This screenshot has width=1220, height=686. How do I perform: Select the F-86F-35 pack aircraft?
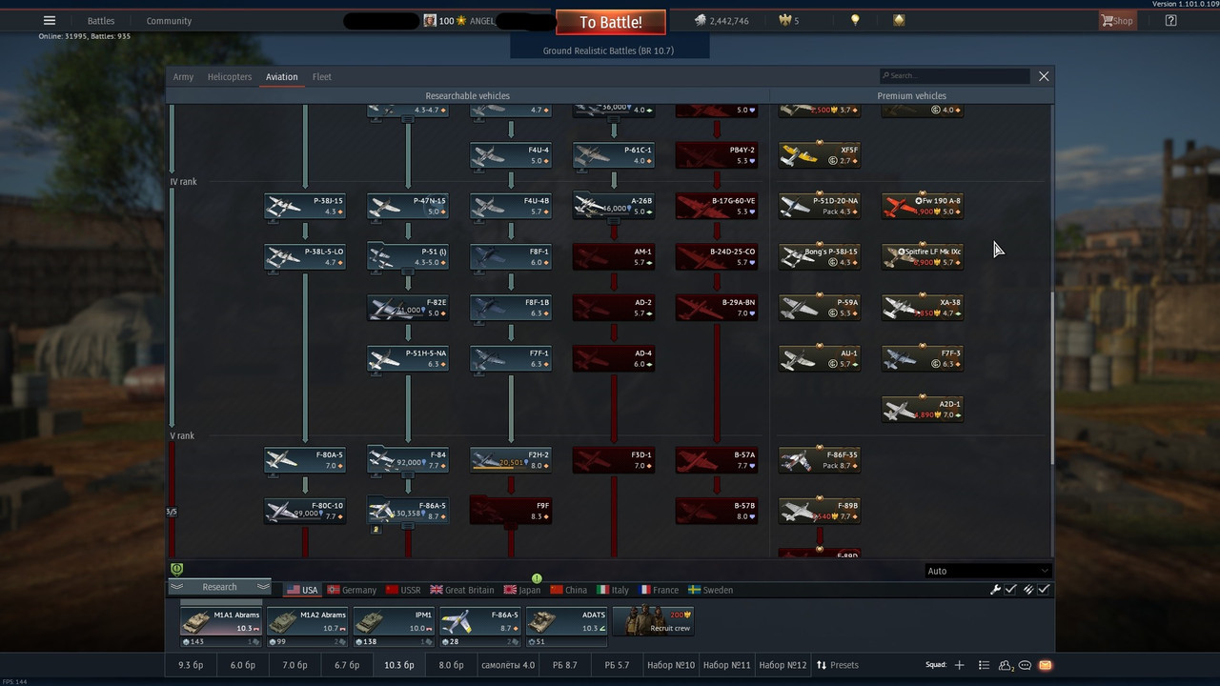[820, 460]
